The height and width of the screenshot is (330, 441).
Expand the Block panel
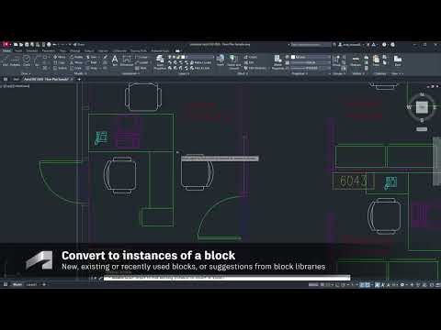click(243, 73)
